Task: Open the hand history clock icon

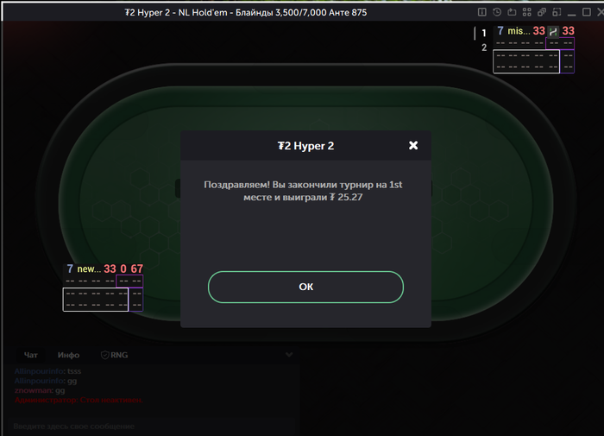Action: pyautogui.click(x=497, y=12)
